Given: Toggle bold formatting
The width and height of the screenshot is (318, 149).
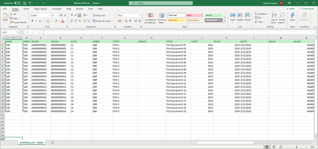Looking at the screenshot, I should click(x=33, y=21).
